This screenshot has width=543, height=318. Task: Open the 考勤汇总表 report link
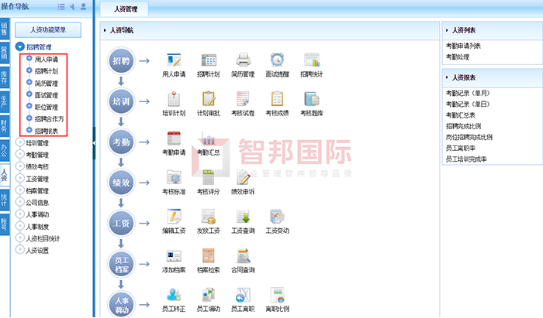461,115
